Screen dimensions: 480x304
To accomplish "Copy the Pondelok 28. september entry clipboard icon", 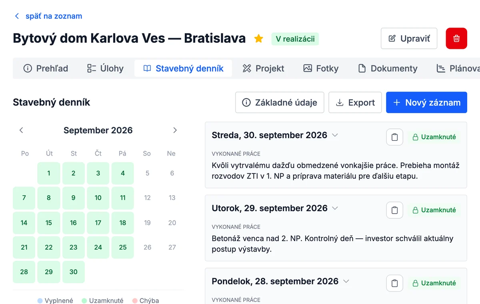I will [395, 283].
